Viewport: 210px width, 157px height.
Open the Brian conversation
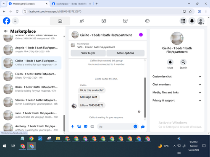tap(31, 89)
